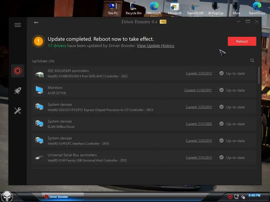This screenshot has height=202, width=270.
Task: Click the up-to-date checkmark for ELAN SMBus Driver
Action: [221, 124]
